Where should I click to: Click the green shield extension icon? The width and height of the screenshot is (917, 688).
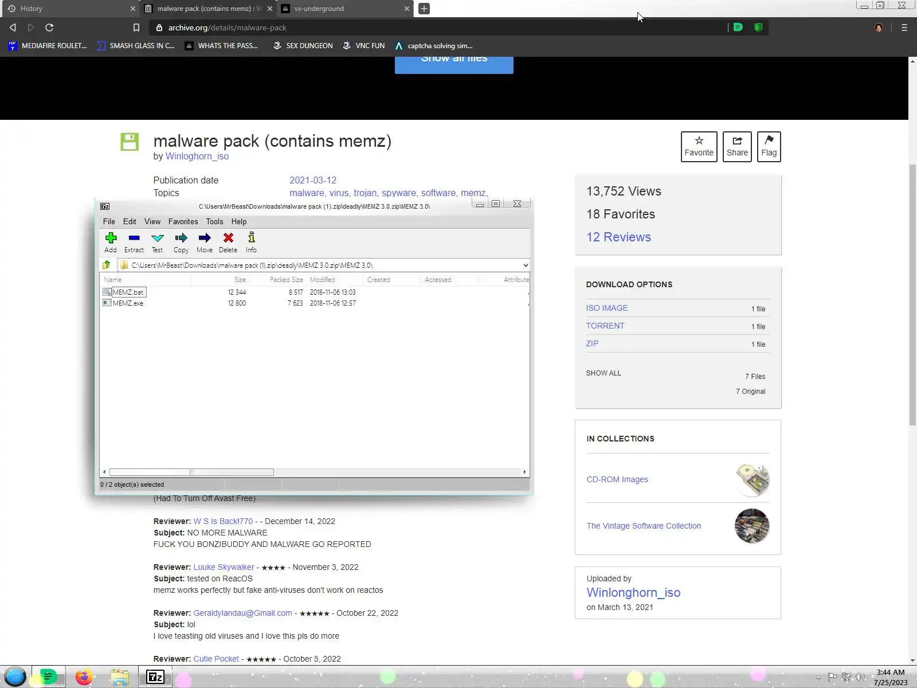[x=758, y=27]
